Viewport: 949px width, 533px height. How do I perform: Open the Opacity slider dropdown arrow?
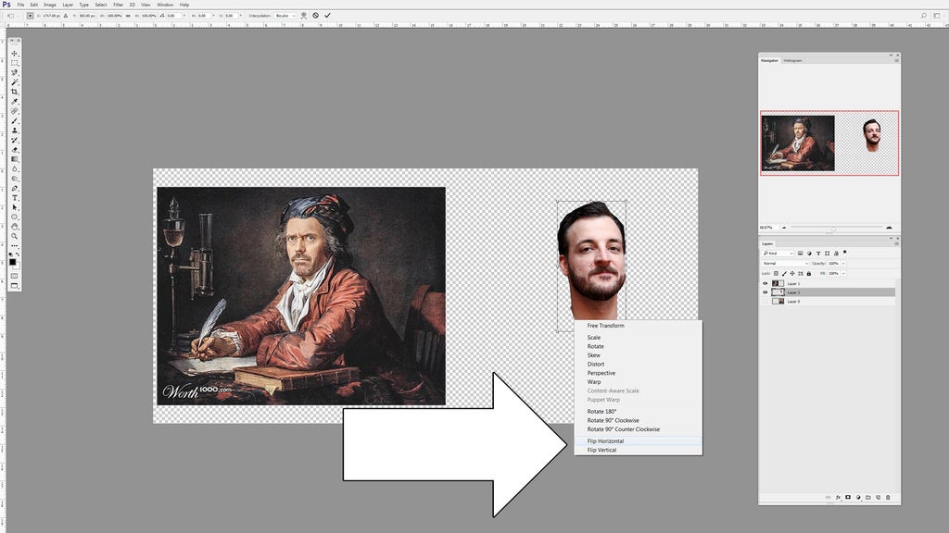(x=843, y=264)
